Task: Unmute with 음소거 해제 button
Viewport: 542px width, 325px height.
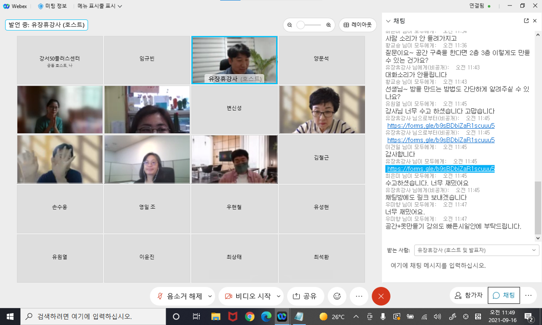Action: [x=180, y=296]
